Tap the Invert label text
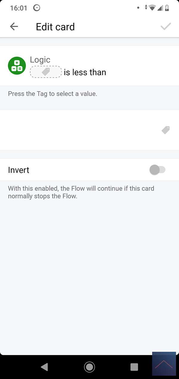The image size is (179, 379). point(19,170)
